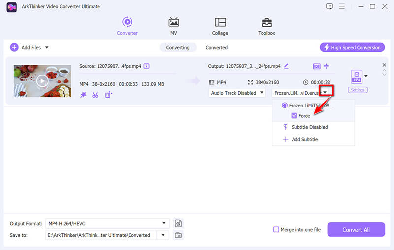
Task: Open Audio Track Disabled dropdown
Action: (237, 93)
